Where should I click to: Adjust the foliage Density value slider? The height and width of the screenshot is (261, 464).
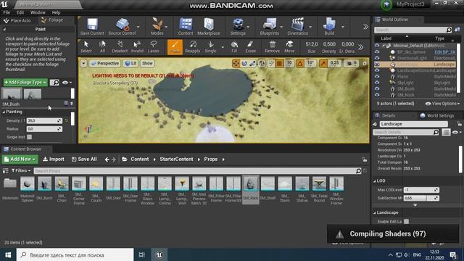tap(44, 121)
